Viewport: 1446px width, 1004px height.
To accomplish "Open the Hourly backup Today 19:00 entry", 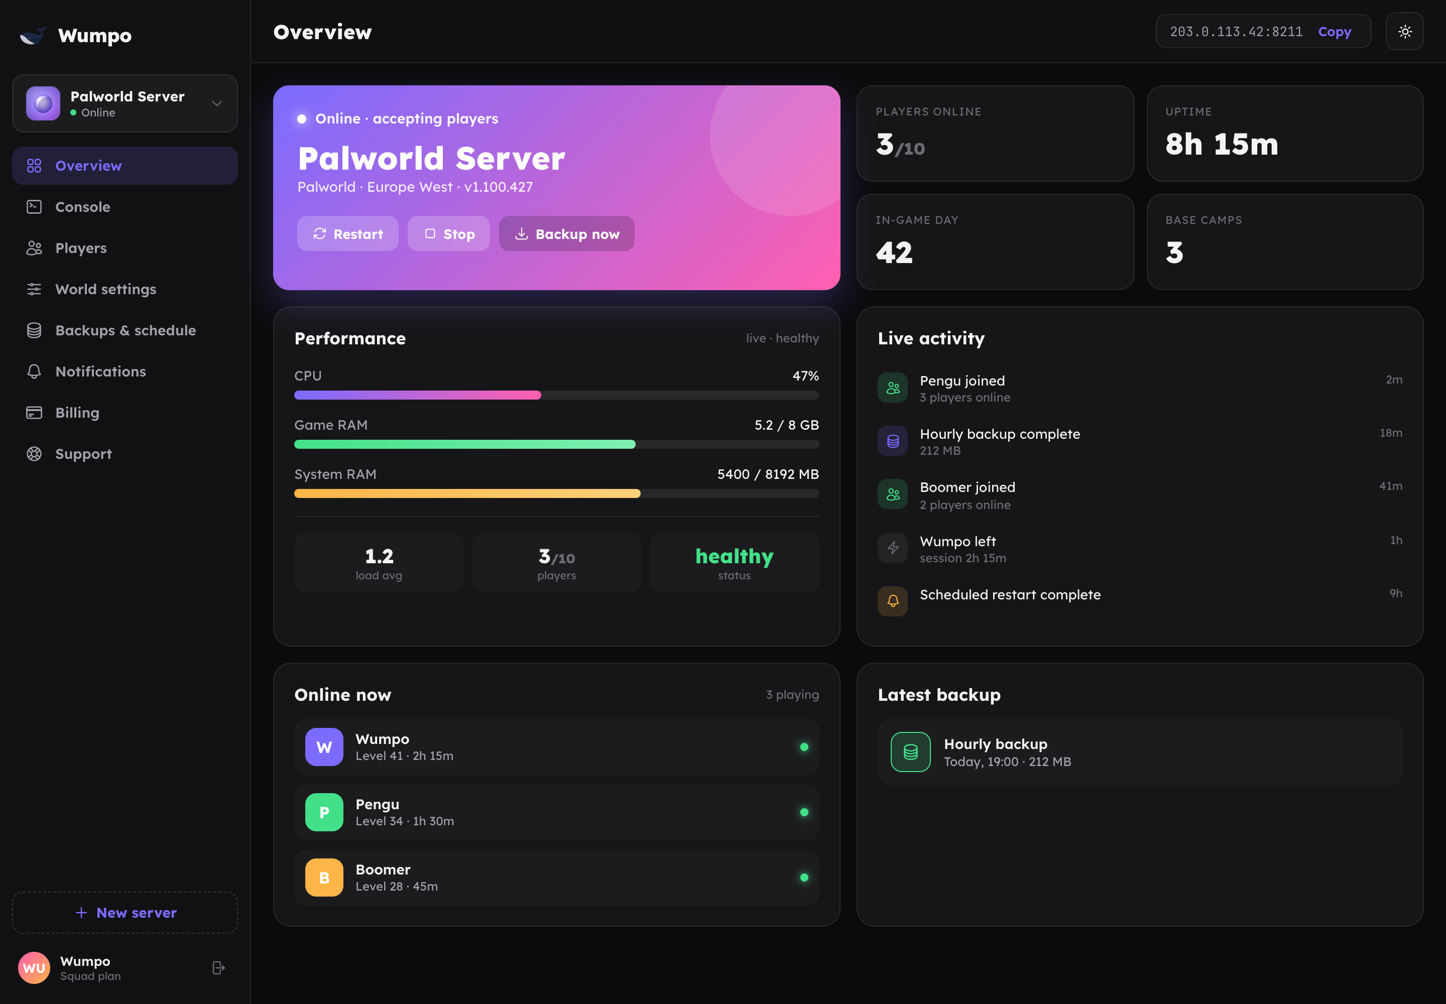I will (x=1140, y=752).
